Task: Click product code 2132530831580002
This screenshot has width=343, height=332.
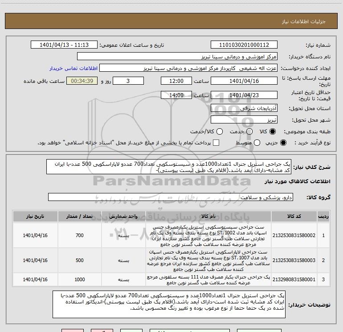Action: (x=294, y=235)
